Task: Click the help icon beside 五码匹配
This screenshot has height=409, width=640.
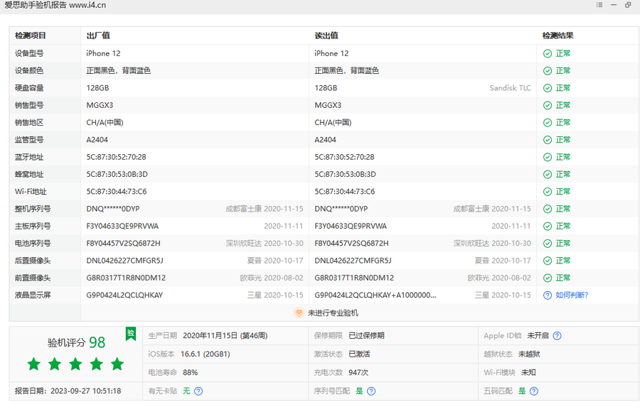Action: coord(534,391)
